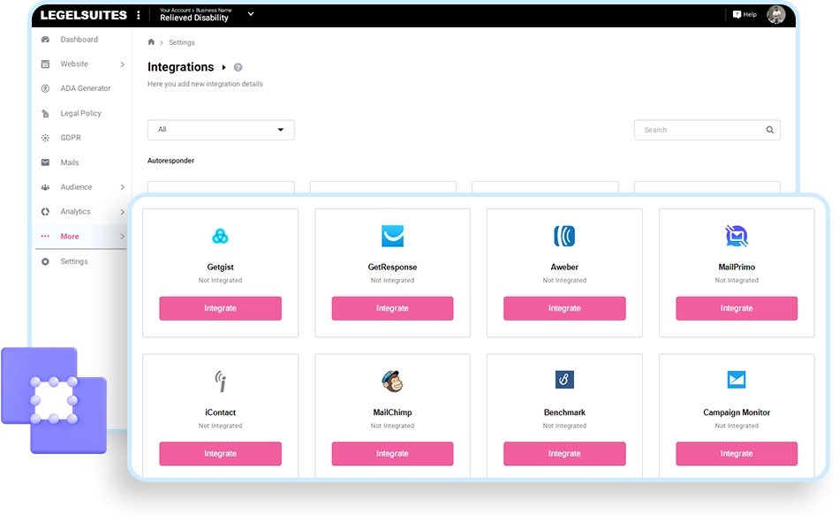Click the Dashboard gauge icon
This screenshot has height=521, width=839.
pos(45,40)
